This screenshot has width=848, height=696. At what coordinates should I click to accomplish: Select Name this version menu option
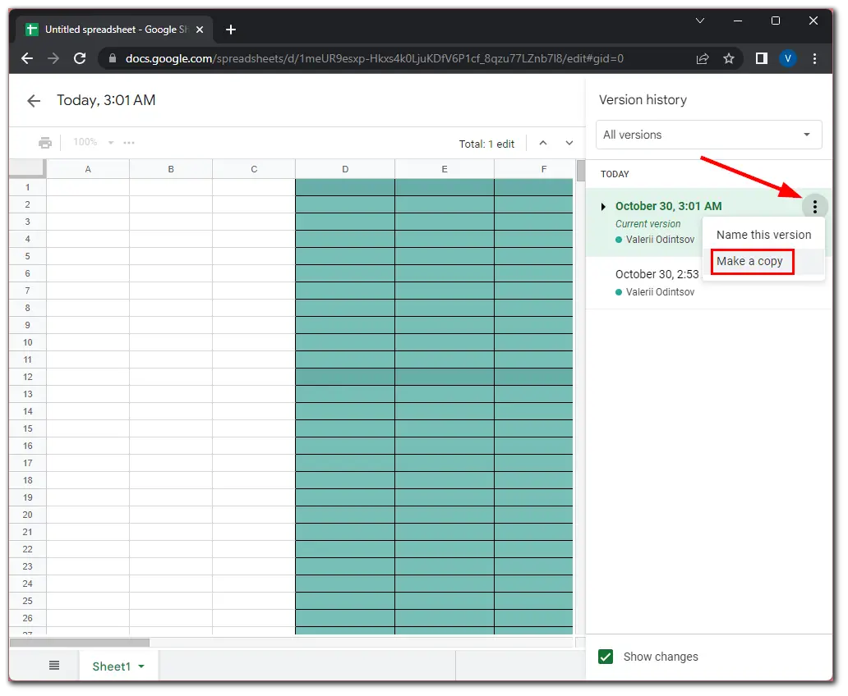click(x=763, y=235)
